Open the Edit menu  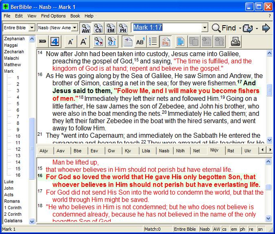click(19, 16)
